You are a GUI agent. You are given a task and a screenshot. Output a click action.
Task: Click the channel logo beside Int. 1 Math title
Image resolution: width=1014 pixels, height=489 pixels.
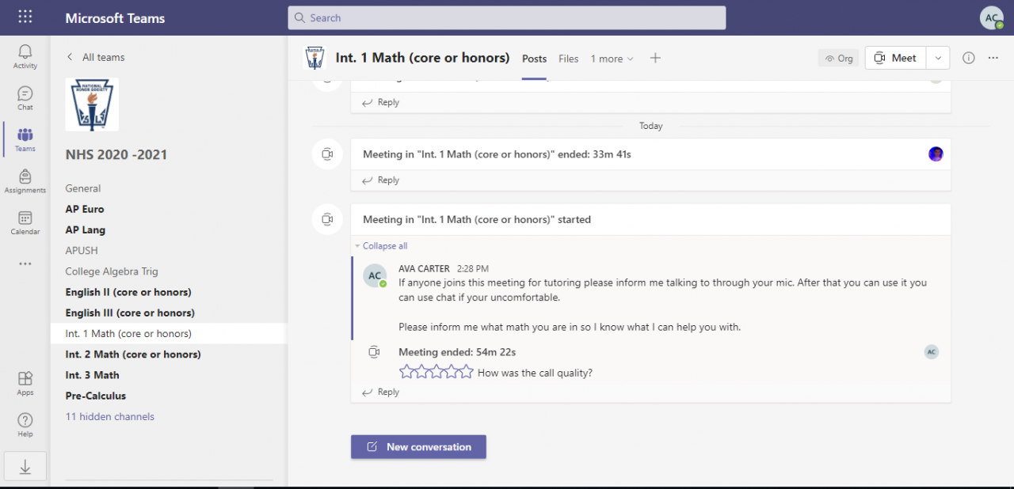pyautogui.click(x=315, y=58)
